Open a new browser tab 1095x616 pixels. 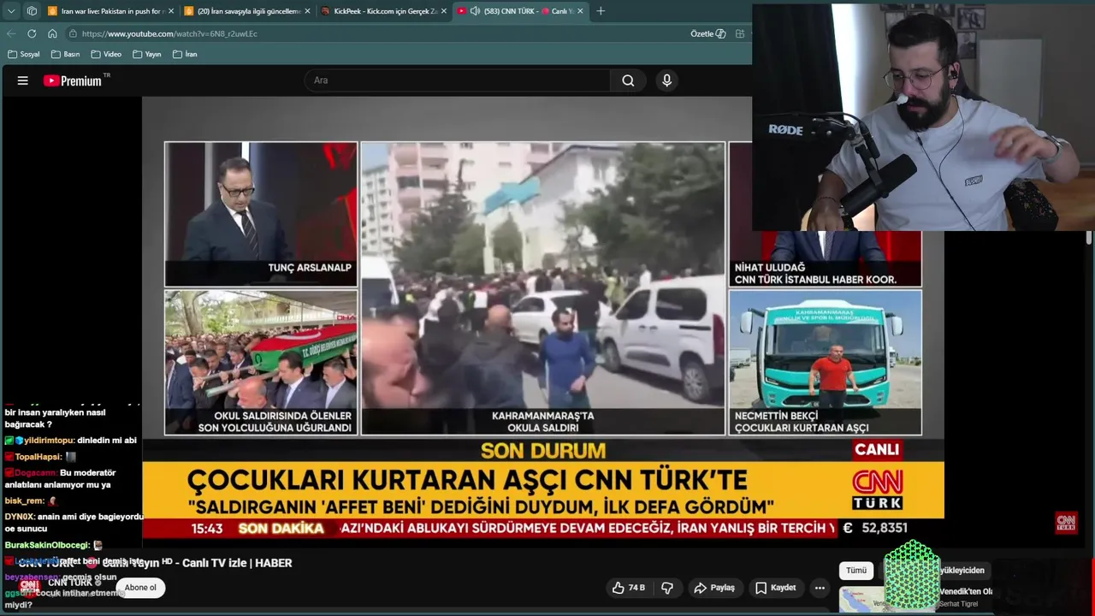pyautogui.click(x=601, y=11)
